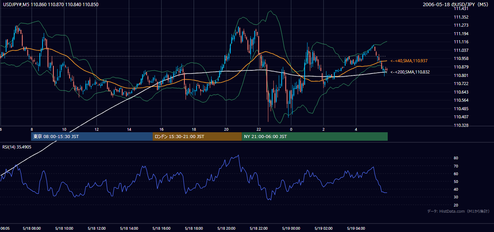The width and height of the screenshot is (494, 232).
Task: Click price axis value 111.116
Action: [461, 42]
